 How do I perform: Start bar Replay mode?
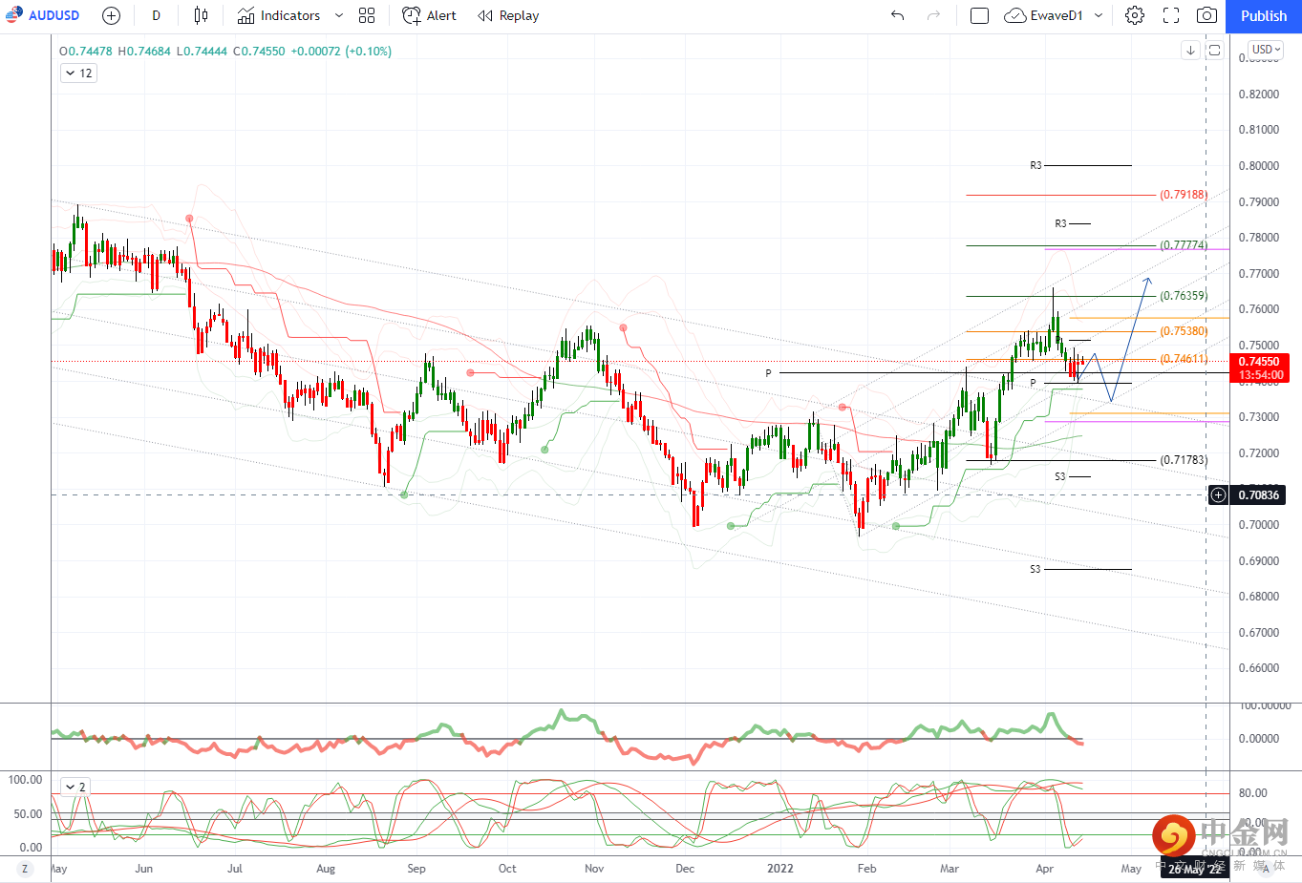click(508, 15)
